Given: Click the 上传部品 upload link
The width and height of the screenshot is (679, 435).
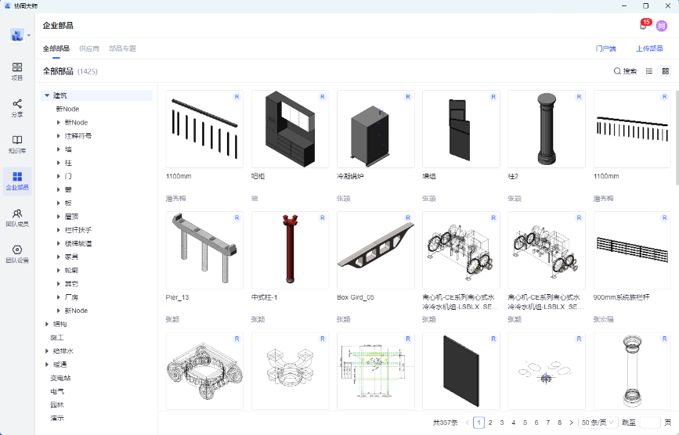Looking at the screenshot, I should coord(649,49).
